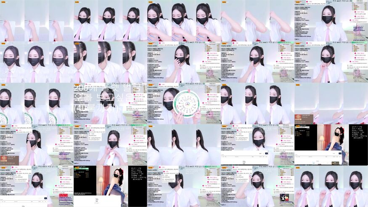Open the second-row frame with three close-up faces
The height and width of the screenshot is (207, 368).
coord(37,62)
